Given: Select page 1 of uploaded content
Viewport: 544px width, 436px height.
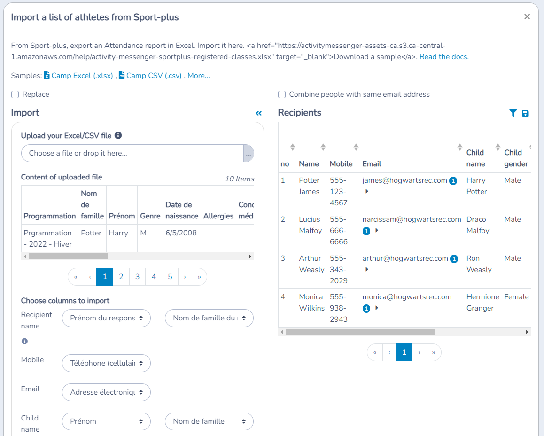Looking at the screenshot, I should point(105,277).
